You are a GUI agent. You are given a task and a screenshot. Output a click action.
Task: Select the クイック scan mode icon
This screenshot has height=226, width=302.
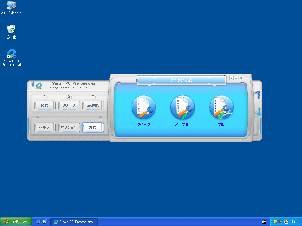144,107
